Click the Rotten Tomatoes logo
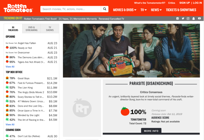 pos(18,8)
